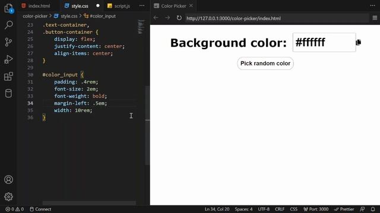
Task: Click the '#color_input {' selector line
Action: [63, 75]
